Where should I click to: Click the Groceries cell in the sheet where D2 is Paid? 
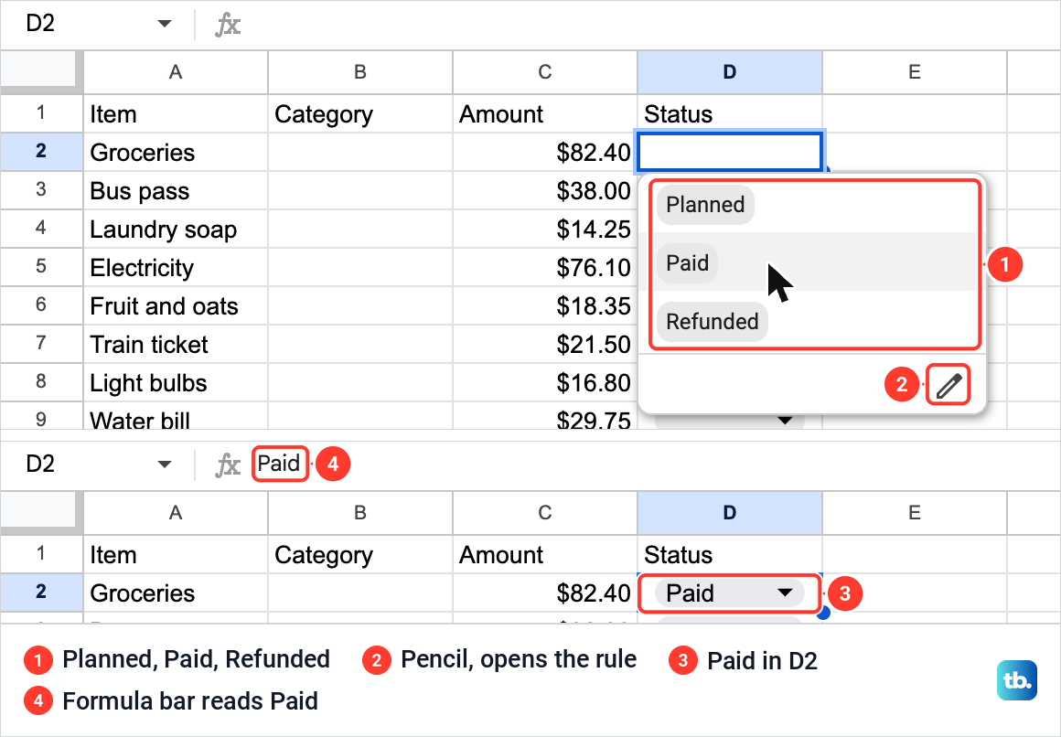pyautogui.click(x=176, y=593)
